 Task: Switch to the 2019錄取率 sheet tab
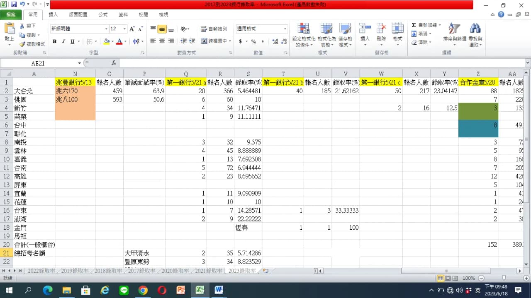click(75, 271)
